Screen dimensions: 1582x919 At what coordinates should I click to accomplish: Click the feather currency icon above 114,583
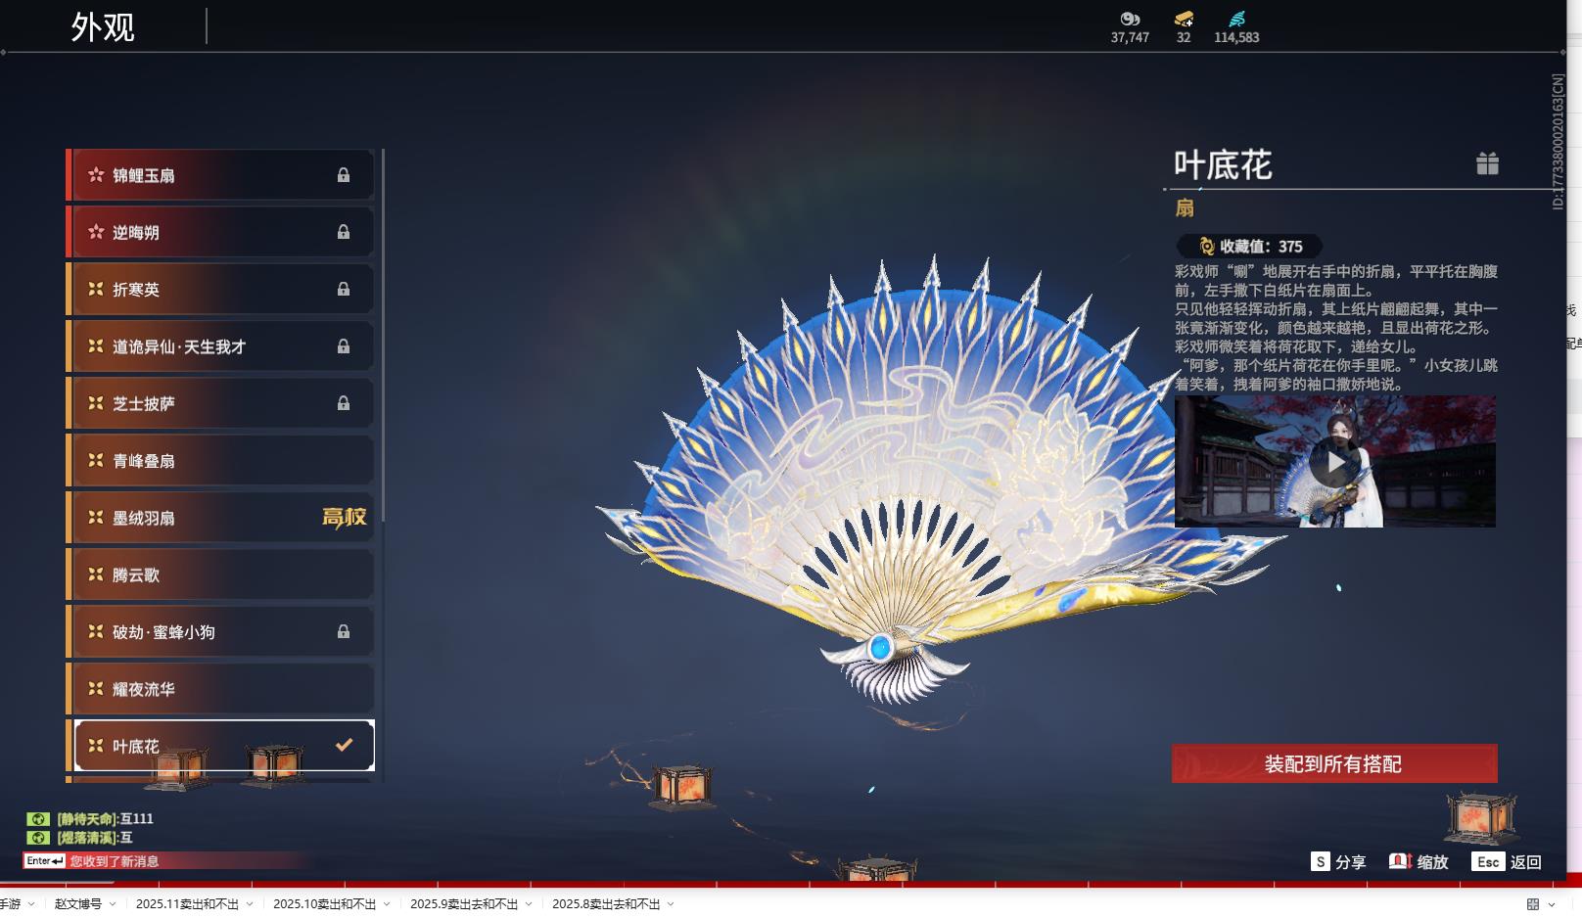click(x=1236, y=19)
